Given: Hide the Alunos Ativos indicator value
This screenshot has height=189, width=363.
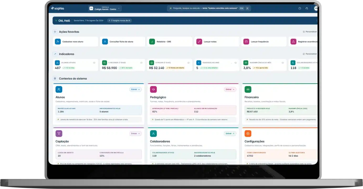Looking at the screenshot, I should coord(94,63).
